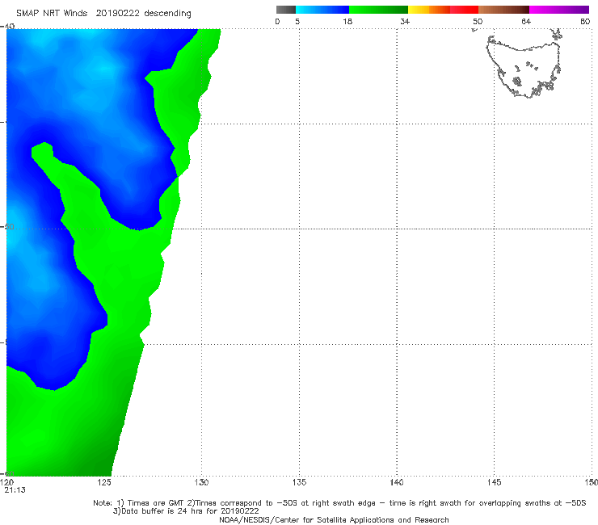This screenshot has height=525, width=598.
Task: Click the colorbar label 34
Action: click(405, 21)
